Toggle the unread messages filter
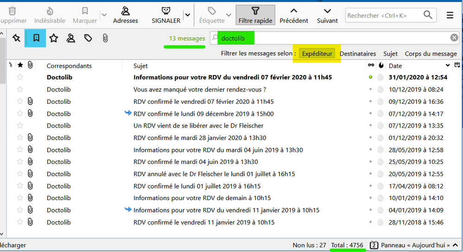This screenshot has height=252, width=463. (36, 38)
